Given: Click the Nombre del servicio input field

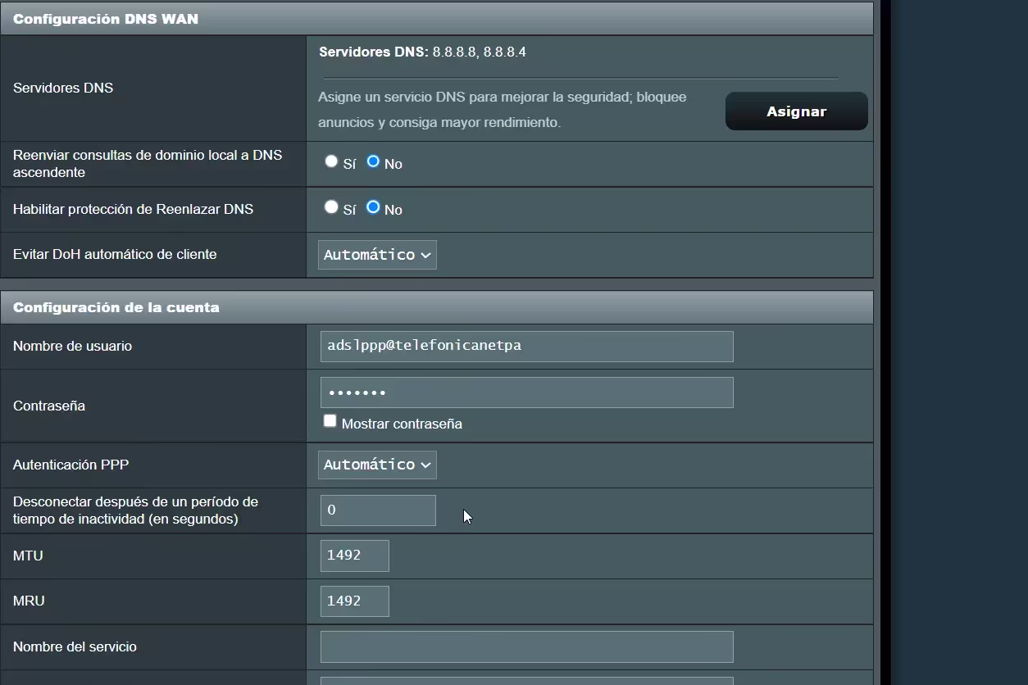Looking at the screenshot, I should coord(526,646).
